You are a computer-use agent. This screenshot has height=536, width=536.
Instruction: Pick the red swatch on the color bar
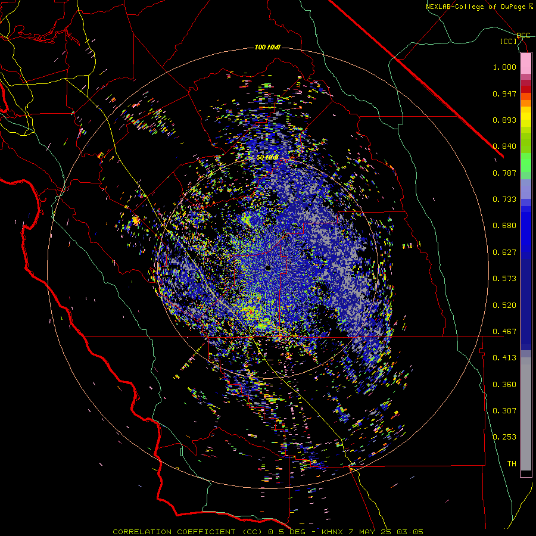coord(526,89)
